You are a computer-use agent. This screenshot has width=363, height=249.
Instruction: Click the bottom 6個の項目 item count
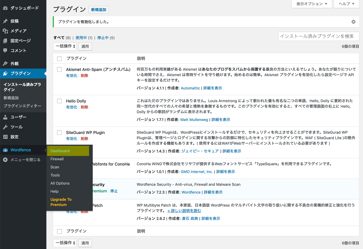350,243
